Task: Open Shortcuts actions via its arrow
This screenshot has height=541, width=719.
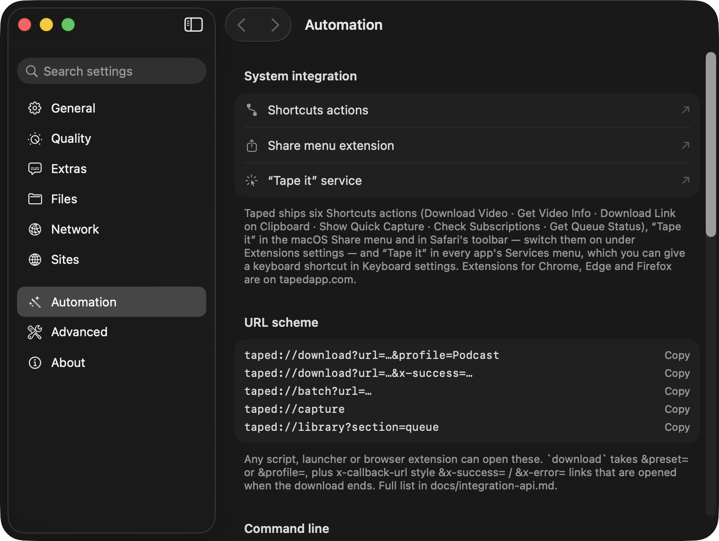Action: pos(685,110)
